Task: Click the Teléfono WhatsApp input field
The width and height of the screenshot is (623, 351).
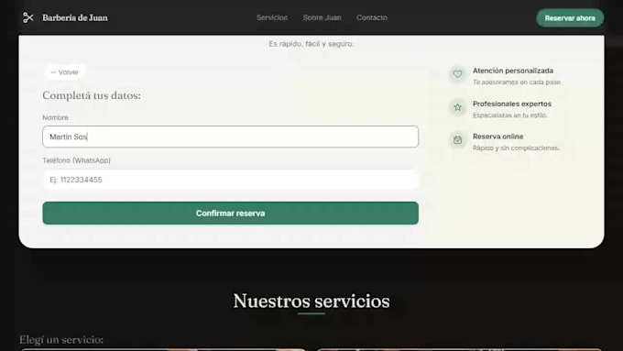Action: [231, 180]
